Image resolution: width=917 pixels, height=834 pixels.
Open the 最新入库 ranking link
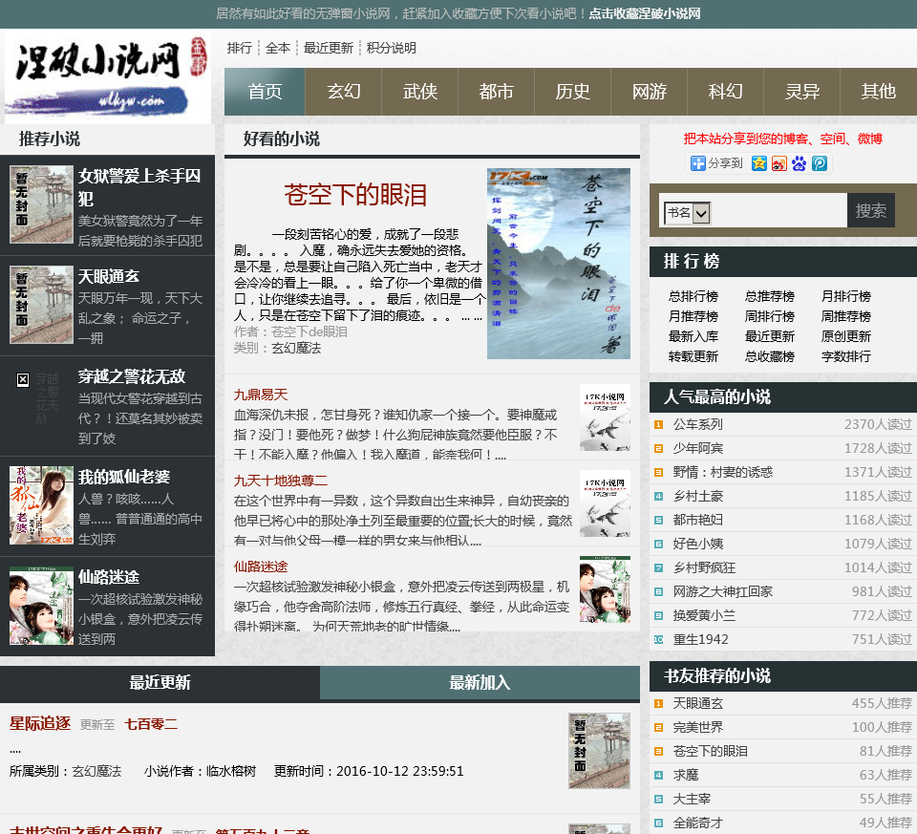[693, 337]
